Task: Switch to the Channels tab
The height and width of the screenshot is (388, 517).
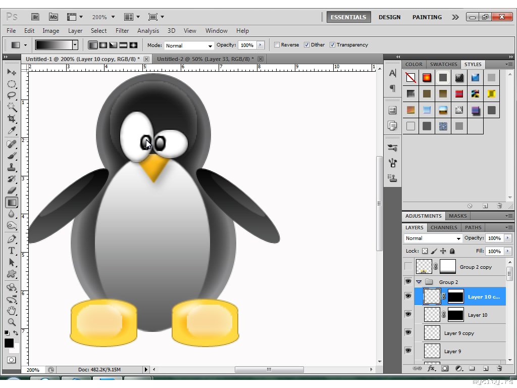Action: (x=444, y=227)
